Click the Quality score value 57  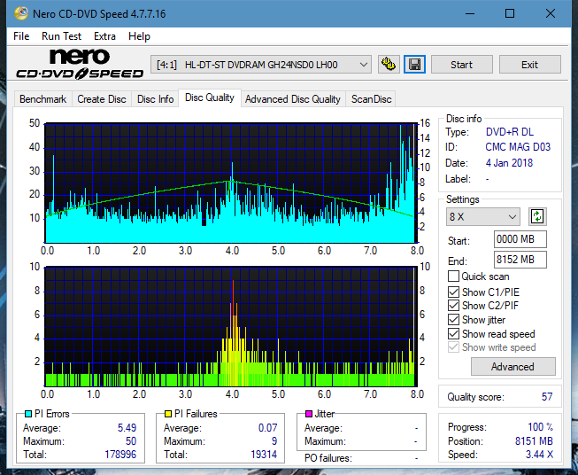547,397
